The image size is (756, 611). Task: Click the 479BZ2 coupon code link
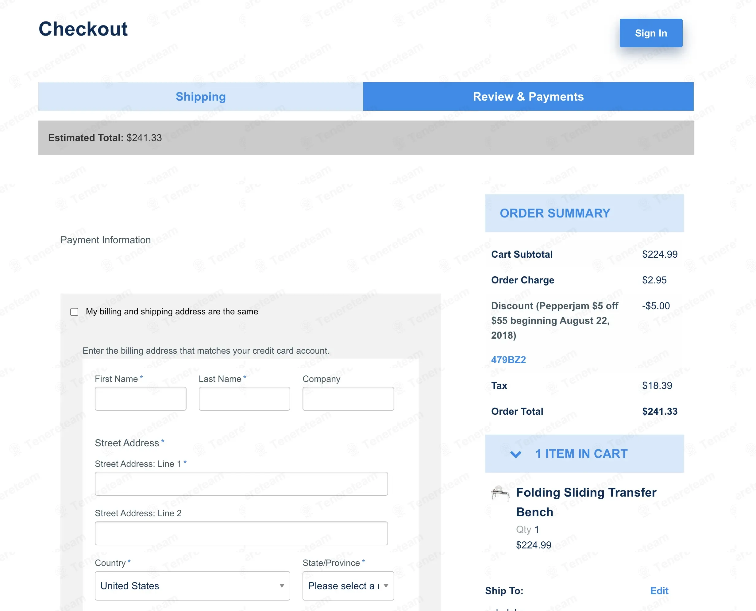pyautogui.click(x=508, y=360)
